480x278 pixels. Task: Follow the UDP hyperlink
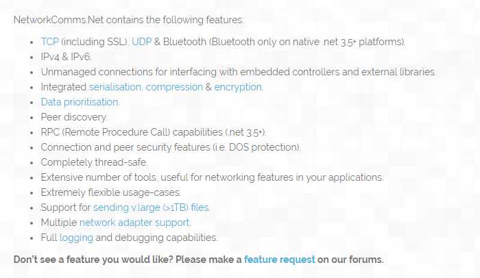click(141, 42)
